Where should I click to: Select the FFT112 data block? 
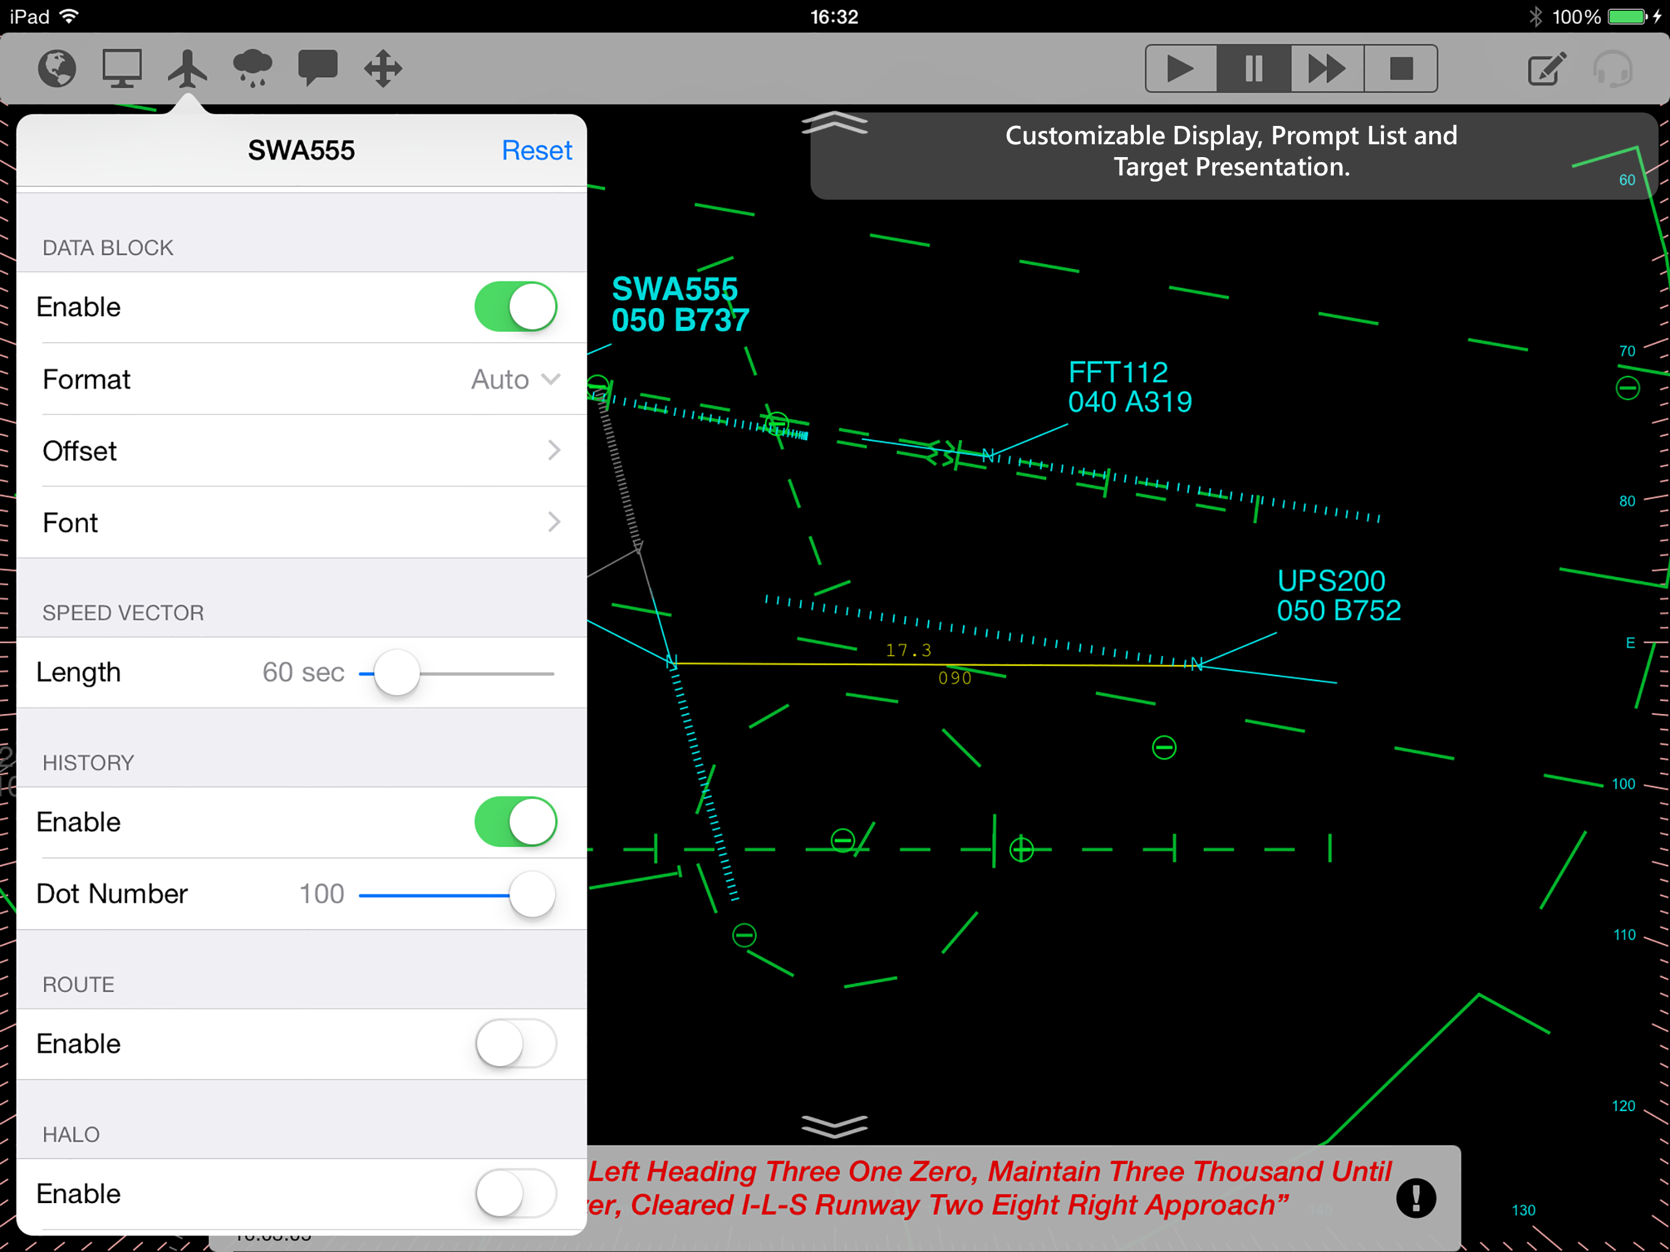click(x=1130, y=388)
